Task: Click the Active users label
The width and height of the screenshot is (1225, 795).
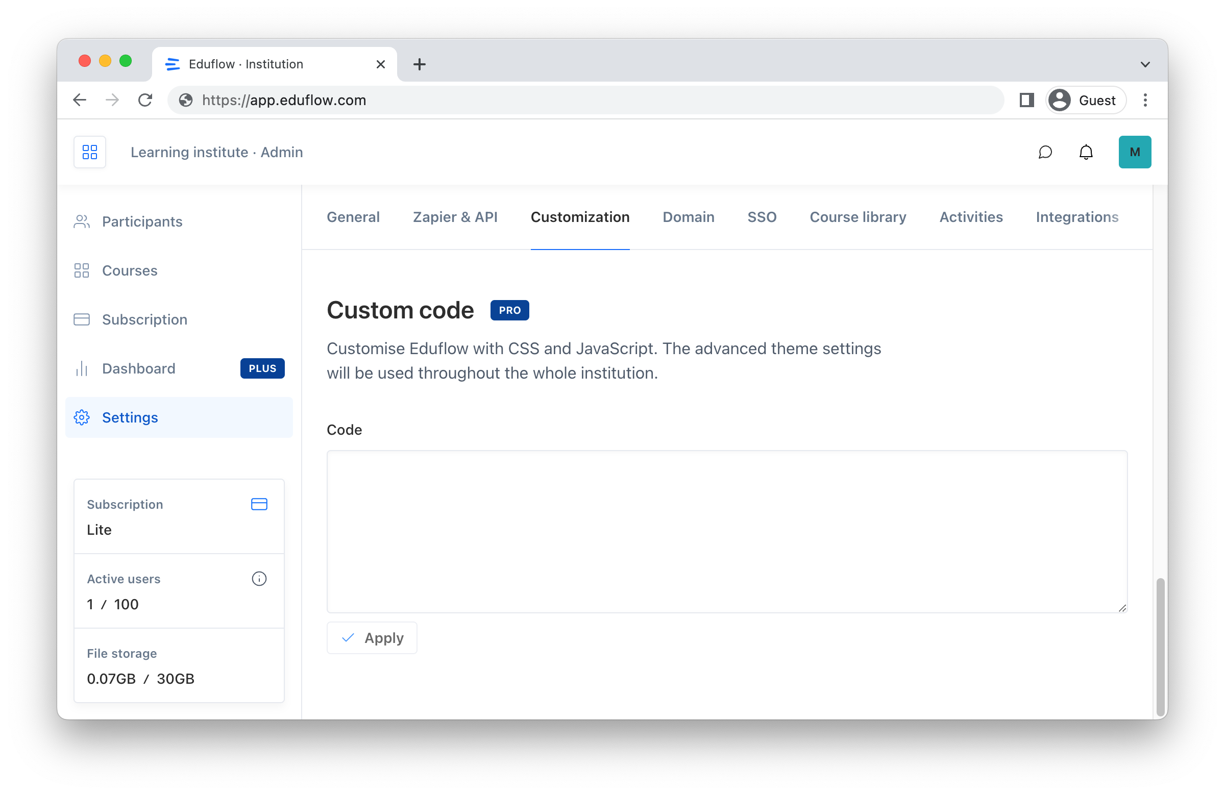Action: pyautogui.click(x=124, y=579)
